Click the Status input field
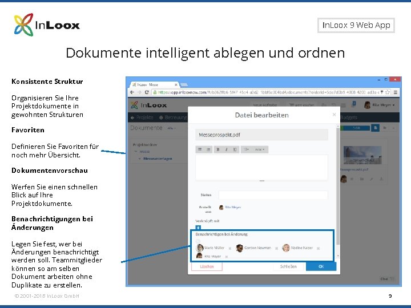Image resolution: width=411 pixels, height=308 pixels. pyautogui.click(x=273, y=195)
